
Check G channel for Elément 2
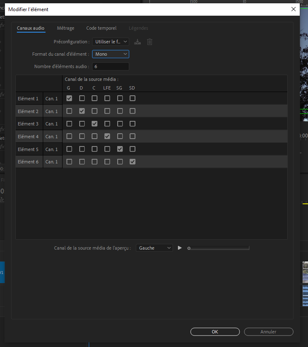click(69, 111)
